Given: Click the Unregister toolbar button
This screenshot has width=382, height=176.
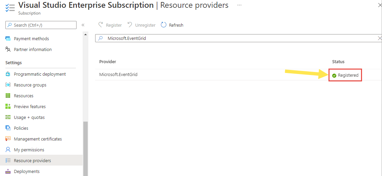Looking at the screenshot, I should pyautogui.click(x=142, y=25).
